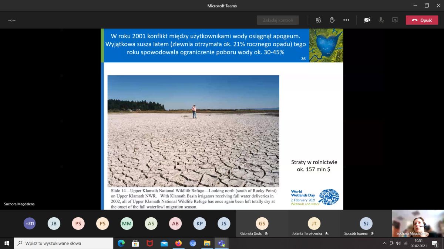
Task: Select the JB participant avatar
Action: click(x=54, y=224)
